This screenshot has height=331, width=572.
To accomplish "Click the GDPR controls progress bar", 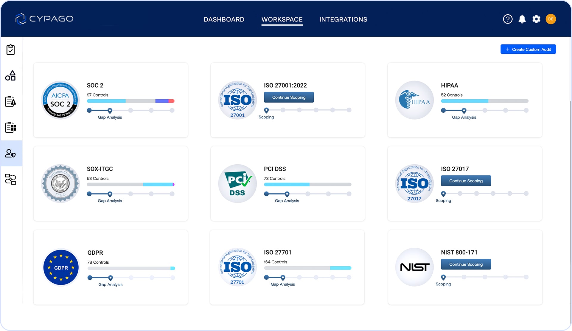I will click(x=131, y=268).
